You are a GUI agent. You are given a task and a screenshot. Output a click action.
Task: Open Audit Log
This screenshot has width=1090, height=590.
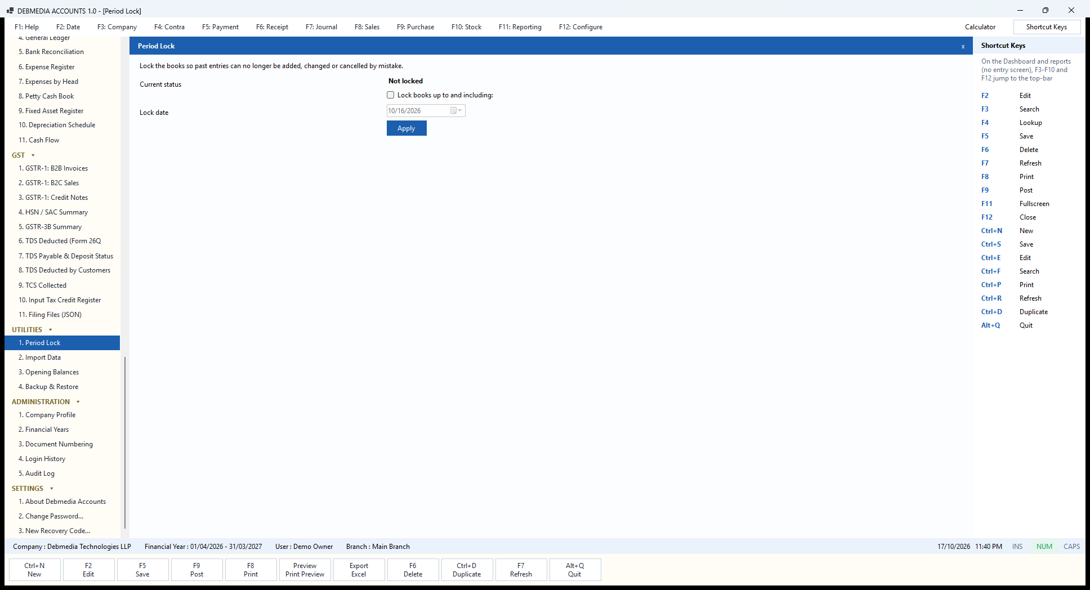point(62,473)
